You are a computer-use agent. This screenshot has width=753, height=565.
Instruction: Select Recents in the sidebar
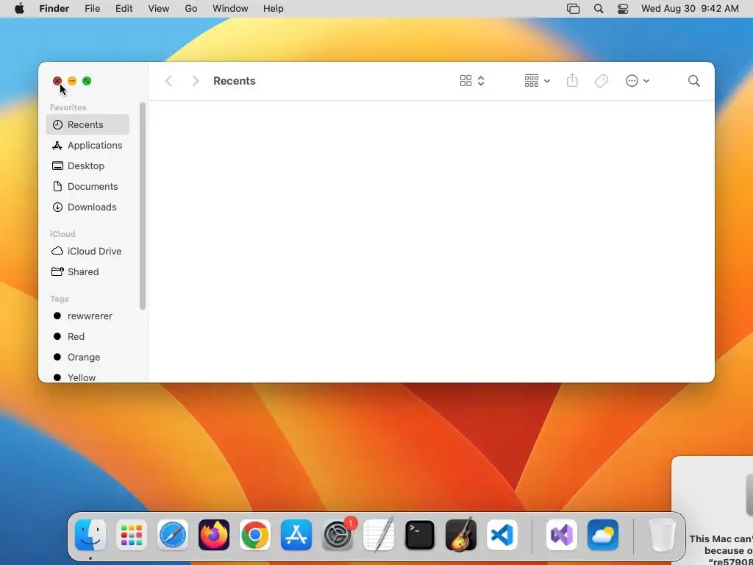[88, 124]
